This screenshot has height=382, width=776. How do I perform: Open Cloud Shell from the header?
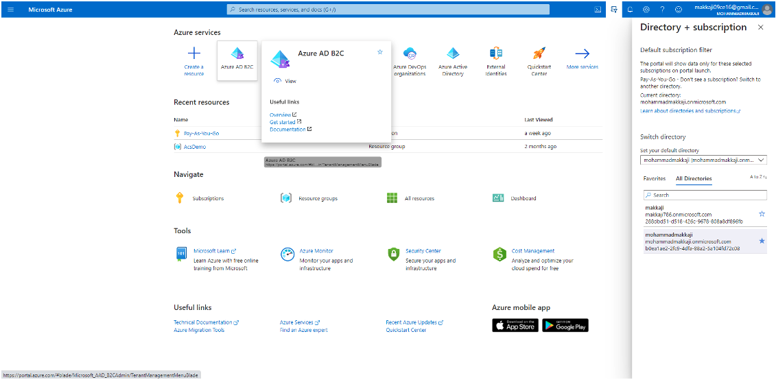(598, 10)
